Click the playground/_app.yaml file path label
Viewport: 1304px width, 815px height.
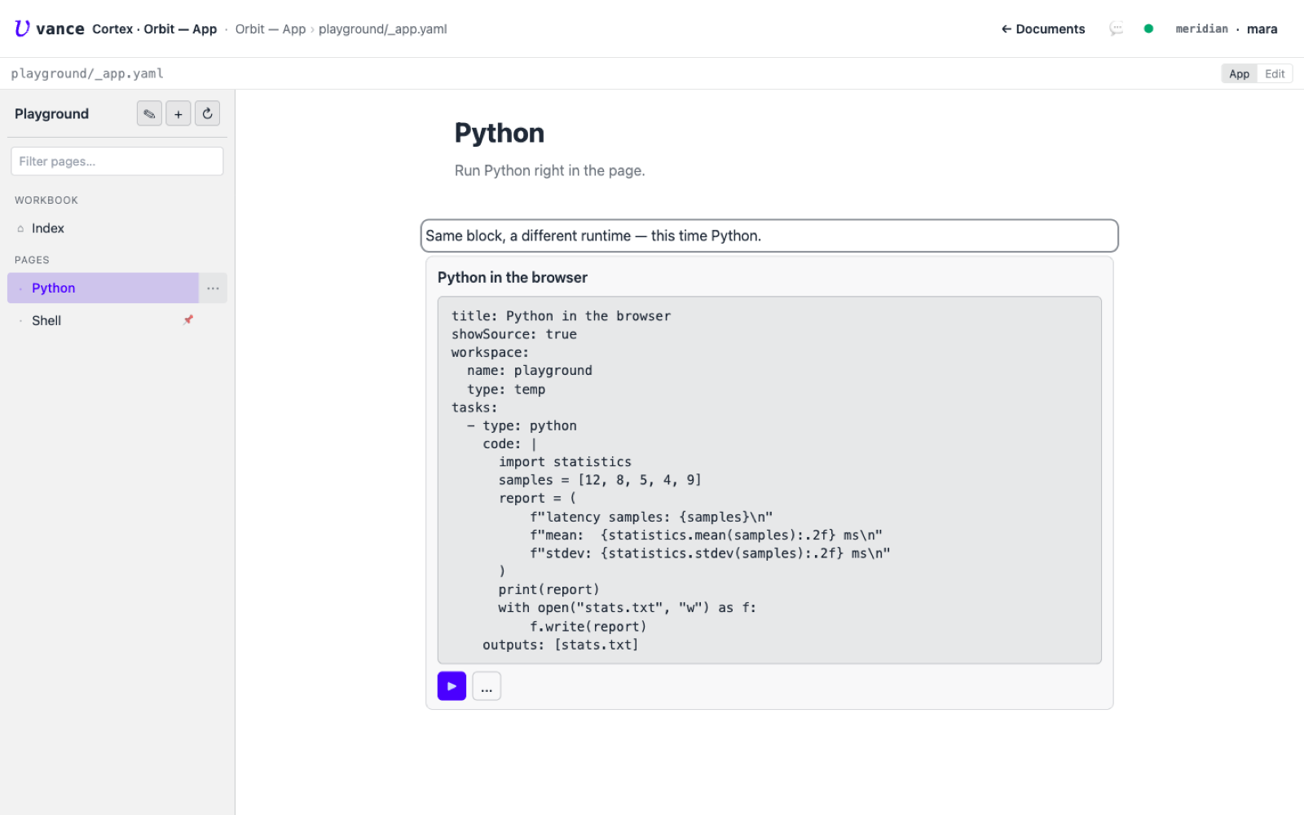pos(87,73)
